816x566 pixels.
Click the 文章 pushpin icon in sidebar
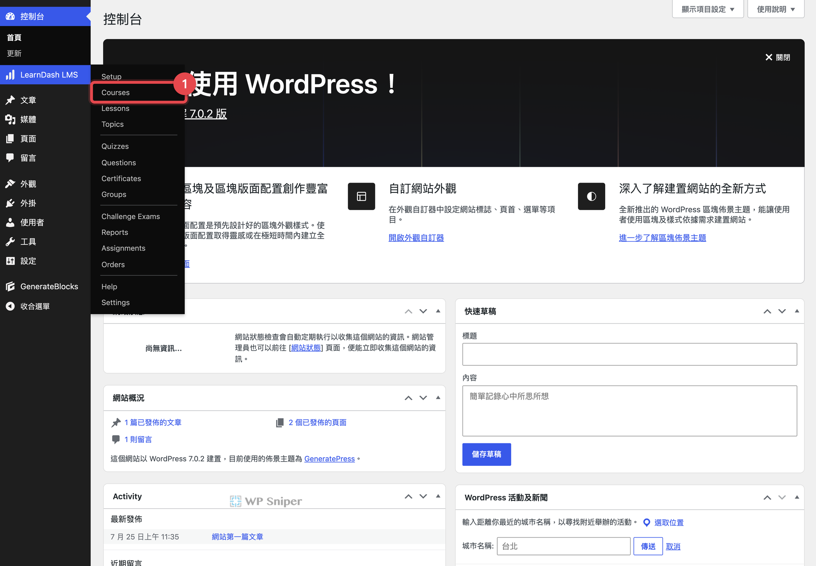pyautogui.click(x=10, y=100)
